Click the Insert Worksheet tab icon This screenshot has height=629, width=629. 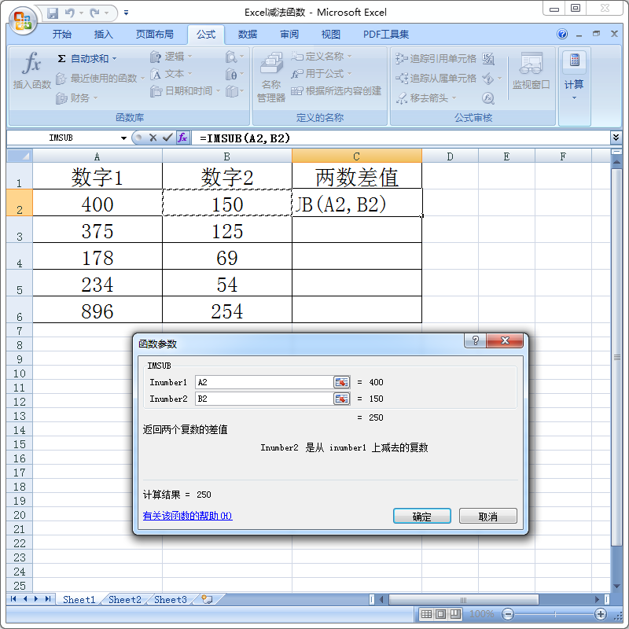(207, 599)
